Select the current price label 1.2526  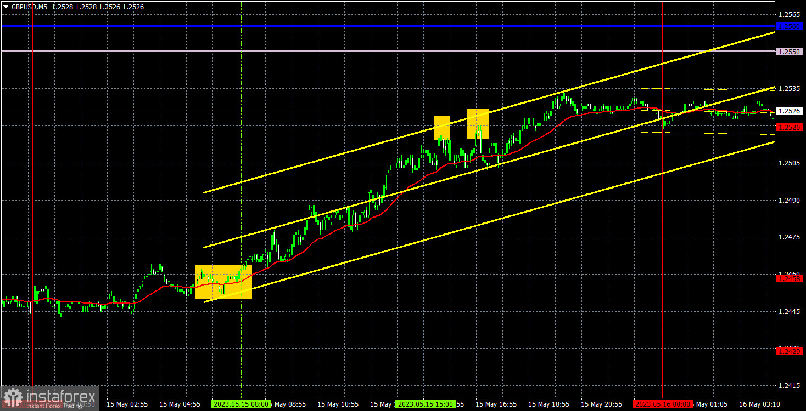(x=789, y=111)
